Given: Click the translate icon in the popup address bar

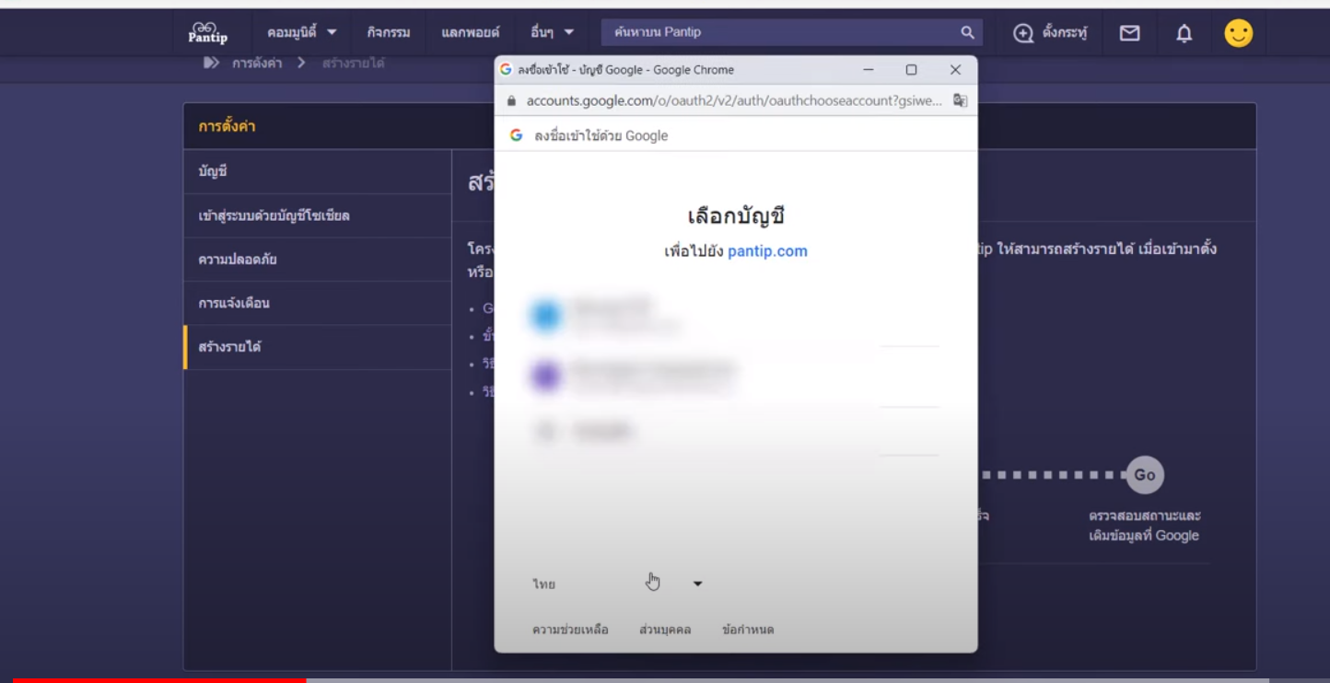Looking at the screenshot, I should point(960,100).
